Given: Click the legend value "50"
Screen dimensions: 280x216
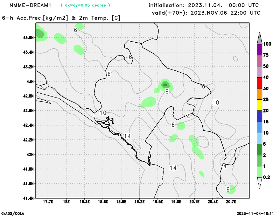Looking at the screenshot, I should (266, 66).
